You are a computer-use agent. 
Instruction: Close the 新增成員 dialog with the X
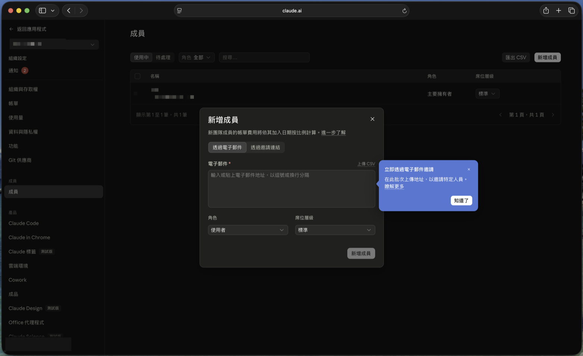pyautogui.click(x=372, y=119)
